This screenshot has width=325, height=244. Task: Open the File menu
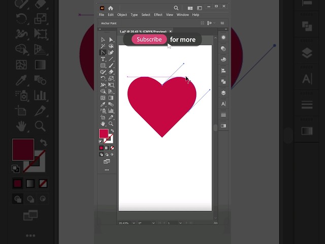click(x=102, y=15)
